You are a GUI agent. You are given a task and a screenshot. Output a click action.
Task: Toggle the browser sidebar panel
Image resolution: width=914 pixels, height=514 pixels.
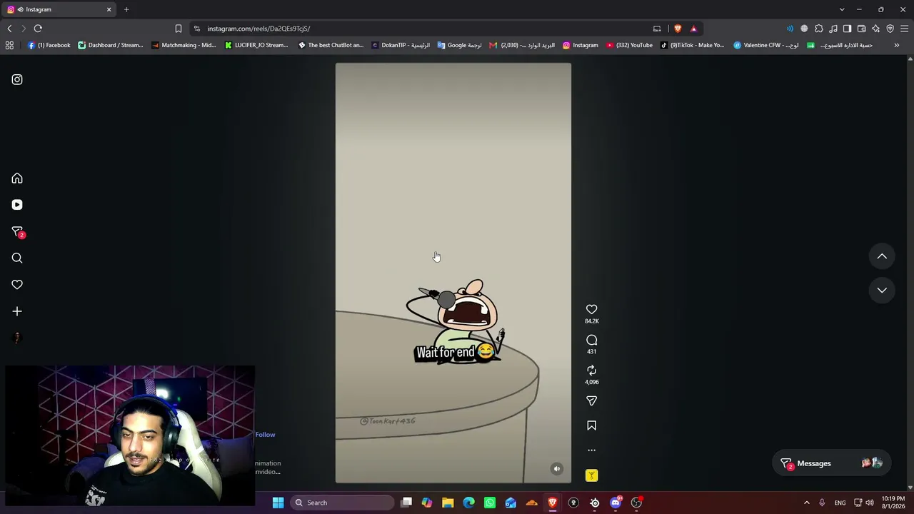point(847,29)
